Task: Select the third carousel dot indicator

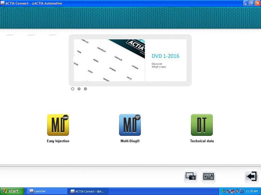Action: coord(85,89)
